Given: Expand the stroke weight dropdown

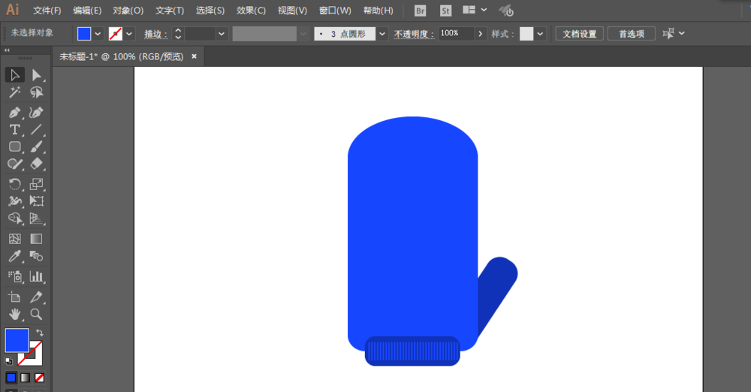Looking at the screenshot, I should (x=222, y=34).
